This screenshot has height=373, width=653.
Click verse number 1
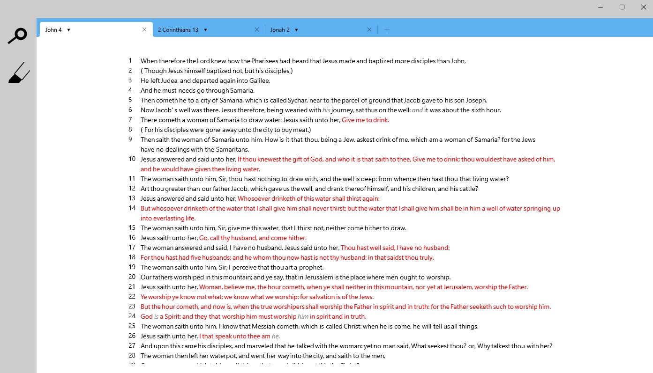point(130,60)
